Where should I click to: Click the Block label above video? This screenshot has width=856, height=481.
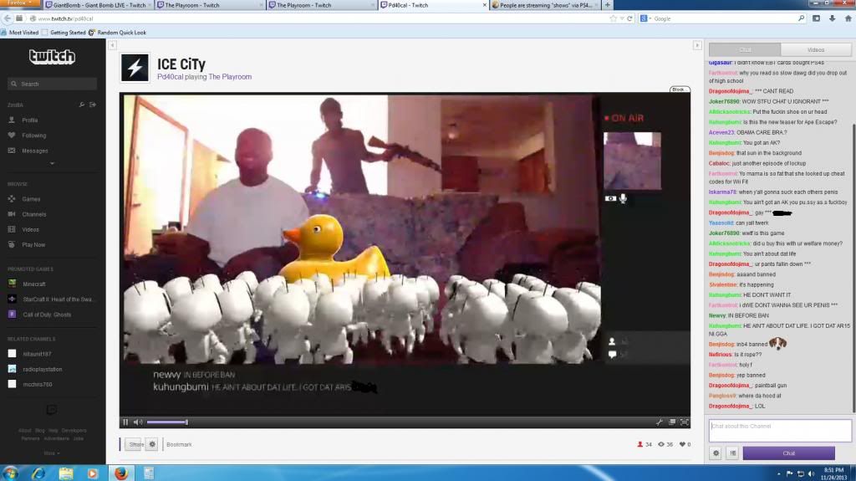point(679,90)
